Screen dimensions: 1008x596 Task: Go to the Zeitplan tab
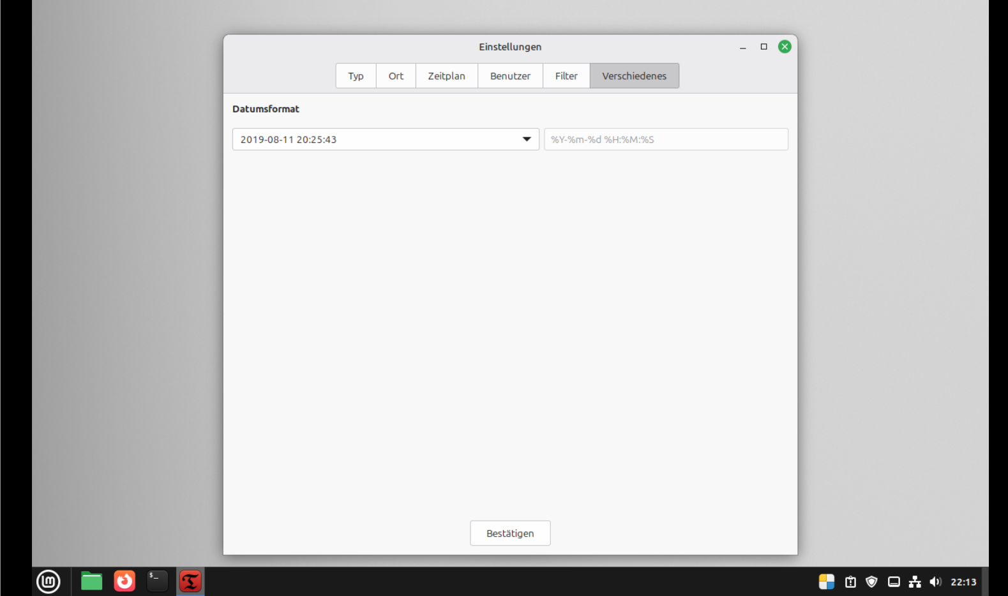tap(446, 76)
